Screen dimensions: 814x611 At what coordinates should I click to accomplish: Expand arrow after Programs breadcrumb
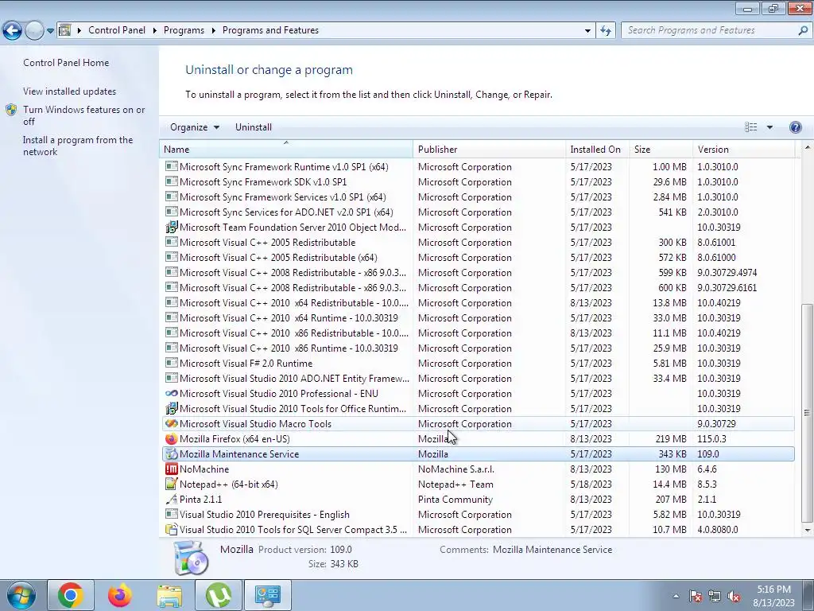coord(213,30)
